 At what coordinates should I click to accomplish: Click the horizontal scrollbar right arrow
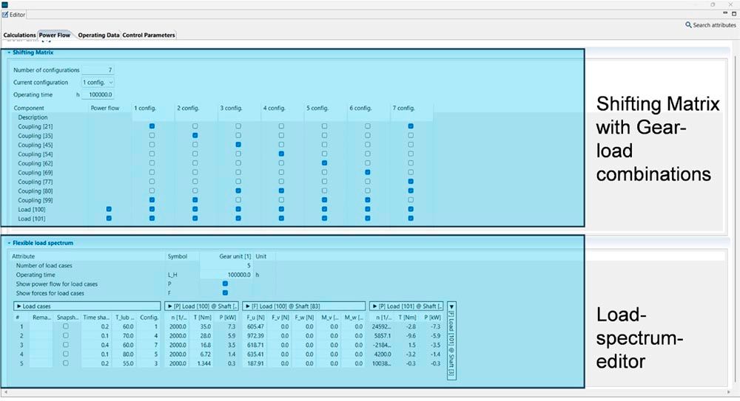(x=730, y=392)
